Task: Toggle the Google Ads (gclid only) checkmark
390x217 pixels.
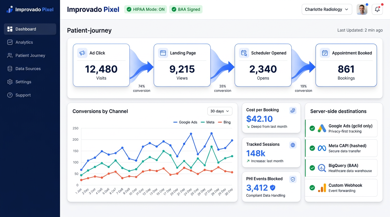Action: coord(312,128)
